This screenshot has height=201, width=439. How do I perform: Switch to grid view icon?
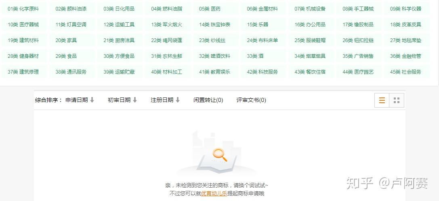397,100
